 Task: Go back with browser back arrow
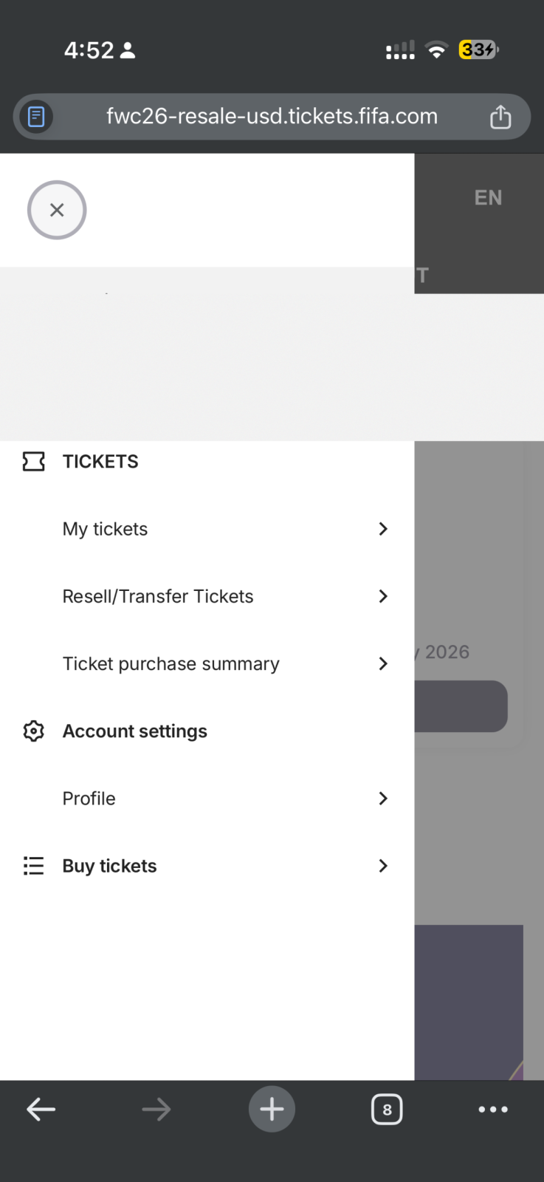[41, 1109]
